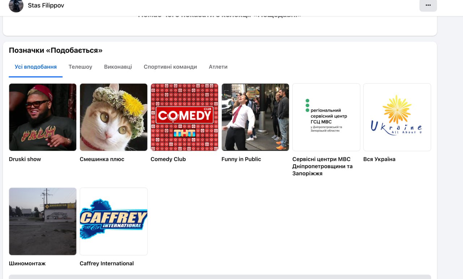
Task: Open the Stas Filippov profile name
Action: point(46,5)
